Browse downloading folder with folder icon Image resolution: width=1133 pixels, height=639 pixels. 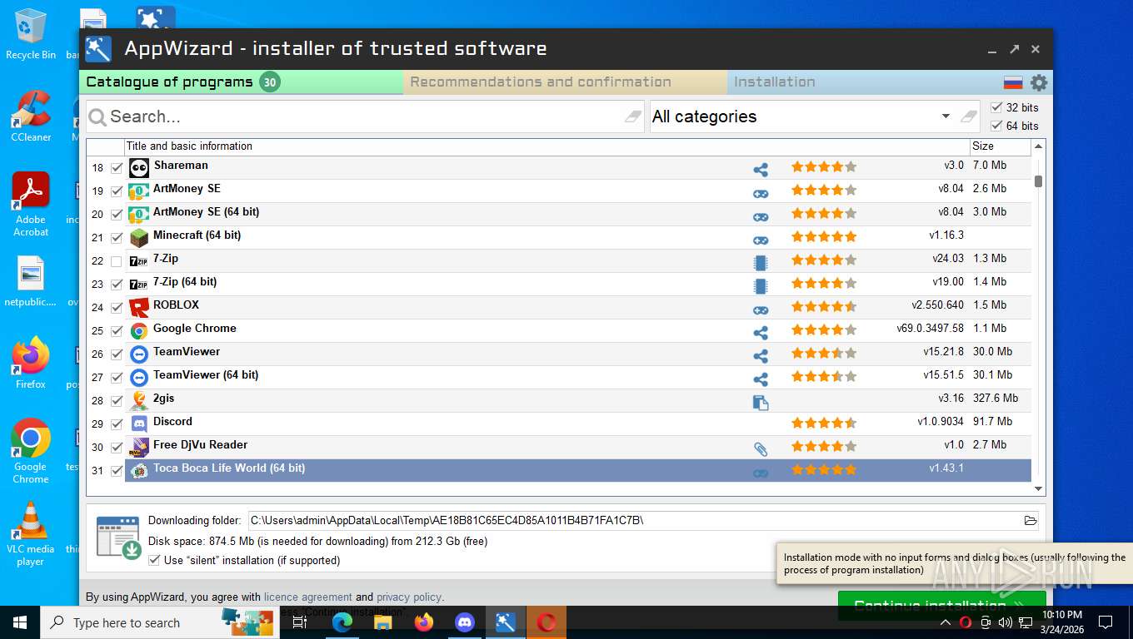tap(1031, 521)
